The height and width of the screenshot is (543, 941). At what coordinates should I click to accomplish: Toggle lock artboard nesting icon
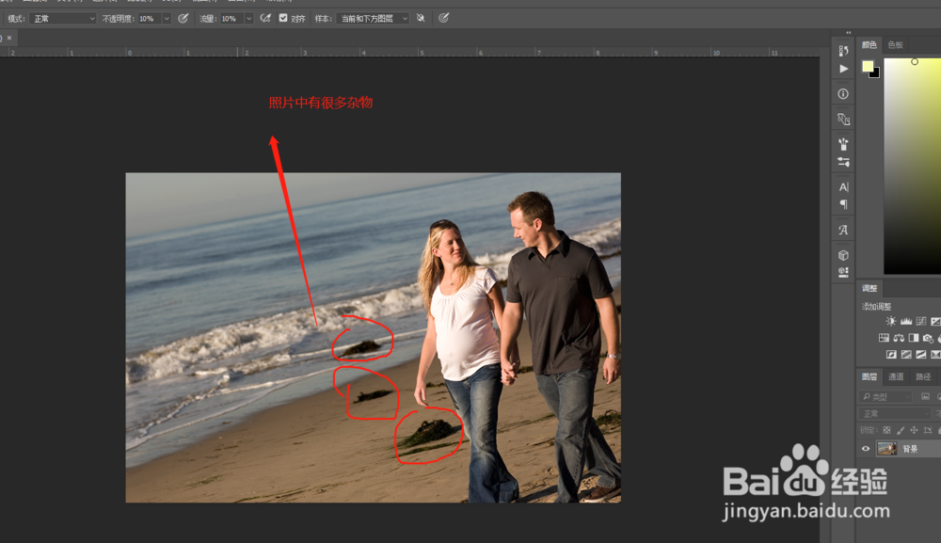tap(928, 430)
